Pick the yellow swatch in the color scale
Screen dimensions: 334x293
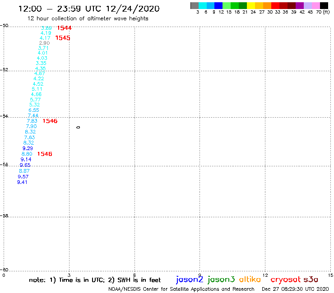251,5
